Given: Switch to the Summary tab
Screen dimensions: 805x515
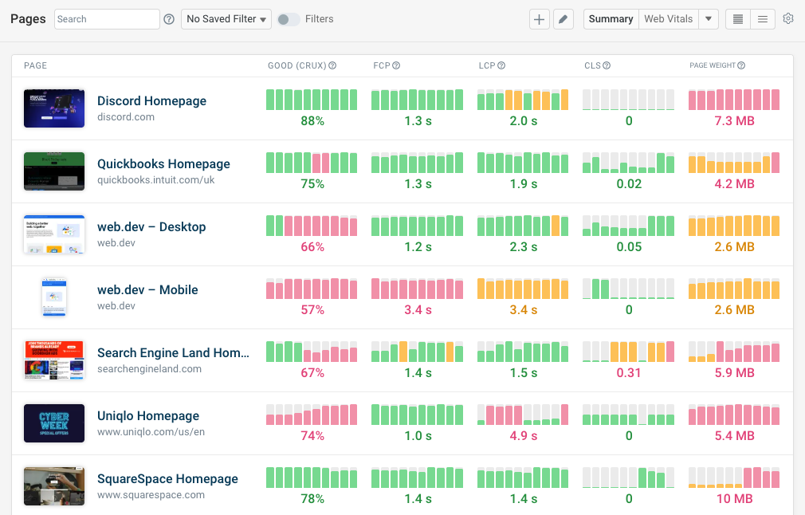Looking at the screenshot, I should click(611, 18).
